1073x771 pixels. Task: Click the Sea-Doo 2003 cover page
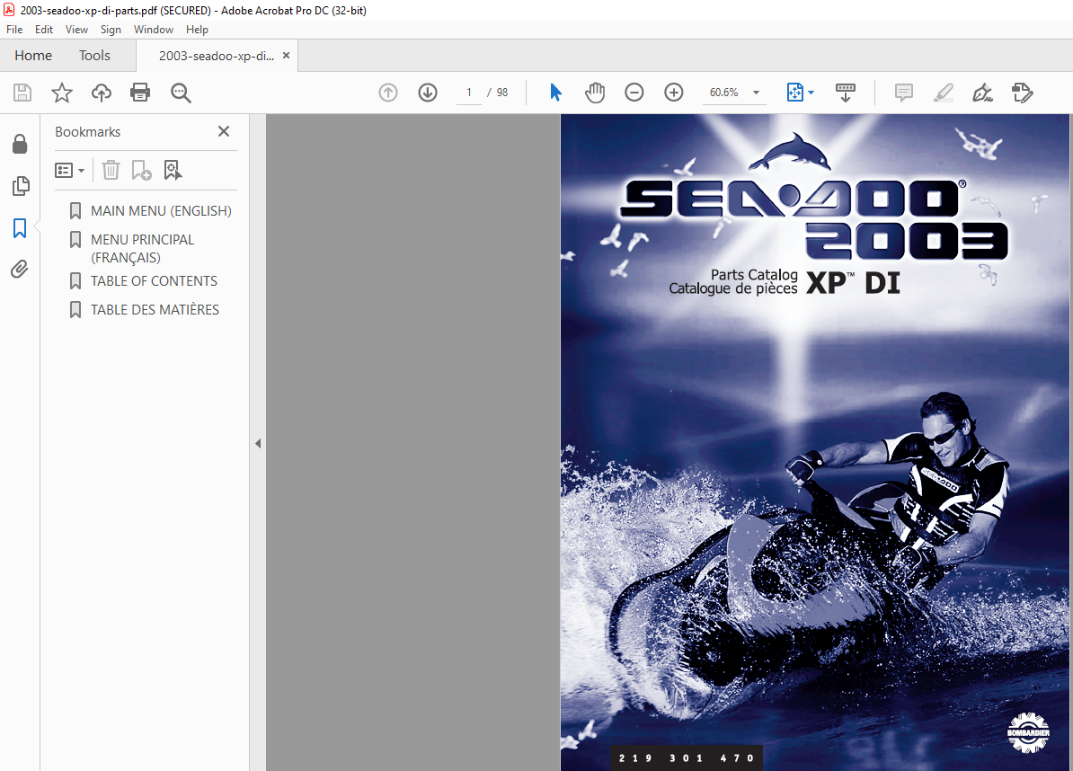pyautogui.click(x=816, y=442)
